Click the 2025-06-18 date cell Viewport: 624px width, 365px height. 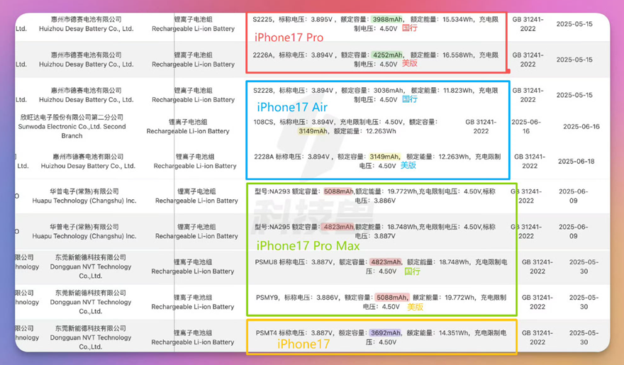pos(575,161)
